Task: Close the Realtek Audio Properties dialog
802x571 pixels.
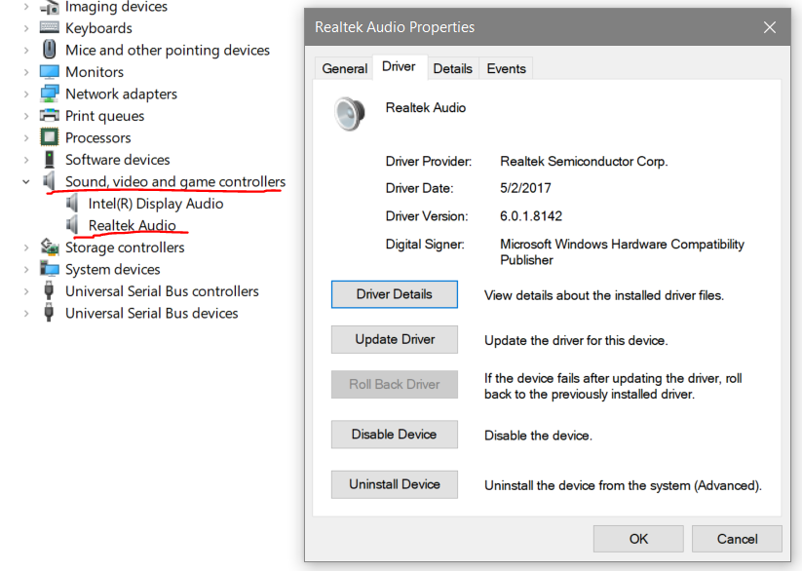Action: [769, 27]
